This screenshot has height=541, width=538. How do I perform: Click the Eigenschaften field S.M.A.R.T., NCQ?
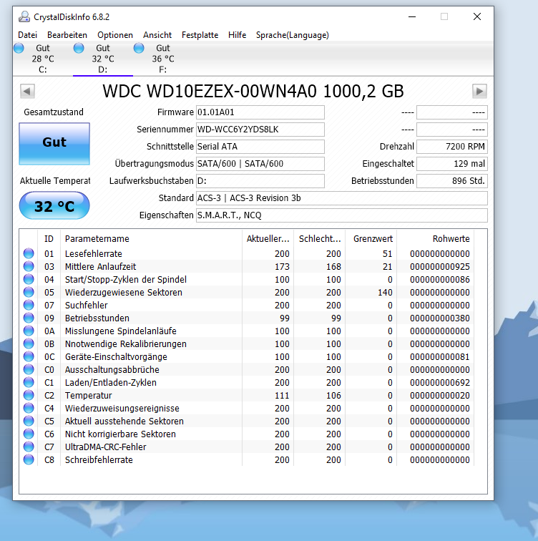[342, 215]
